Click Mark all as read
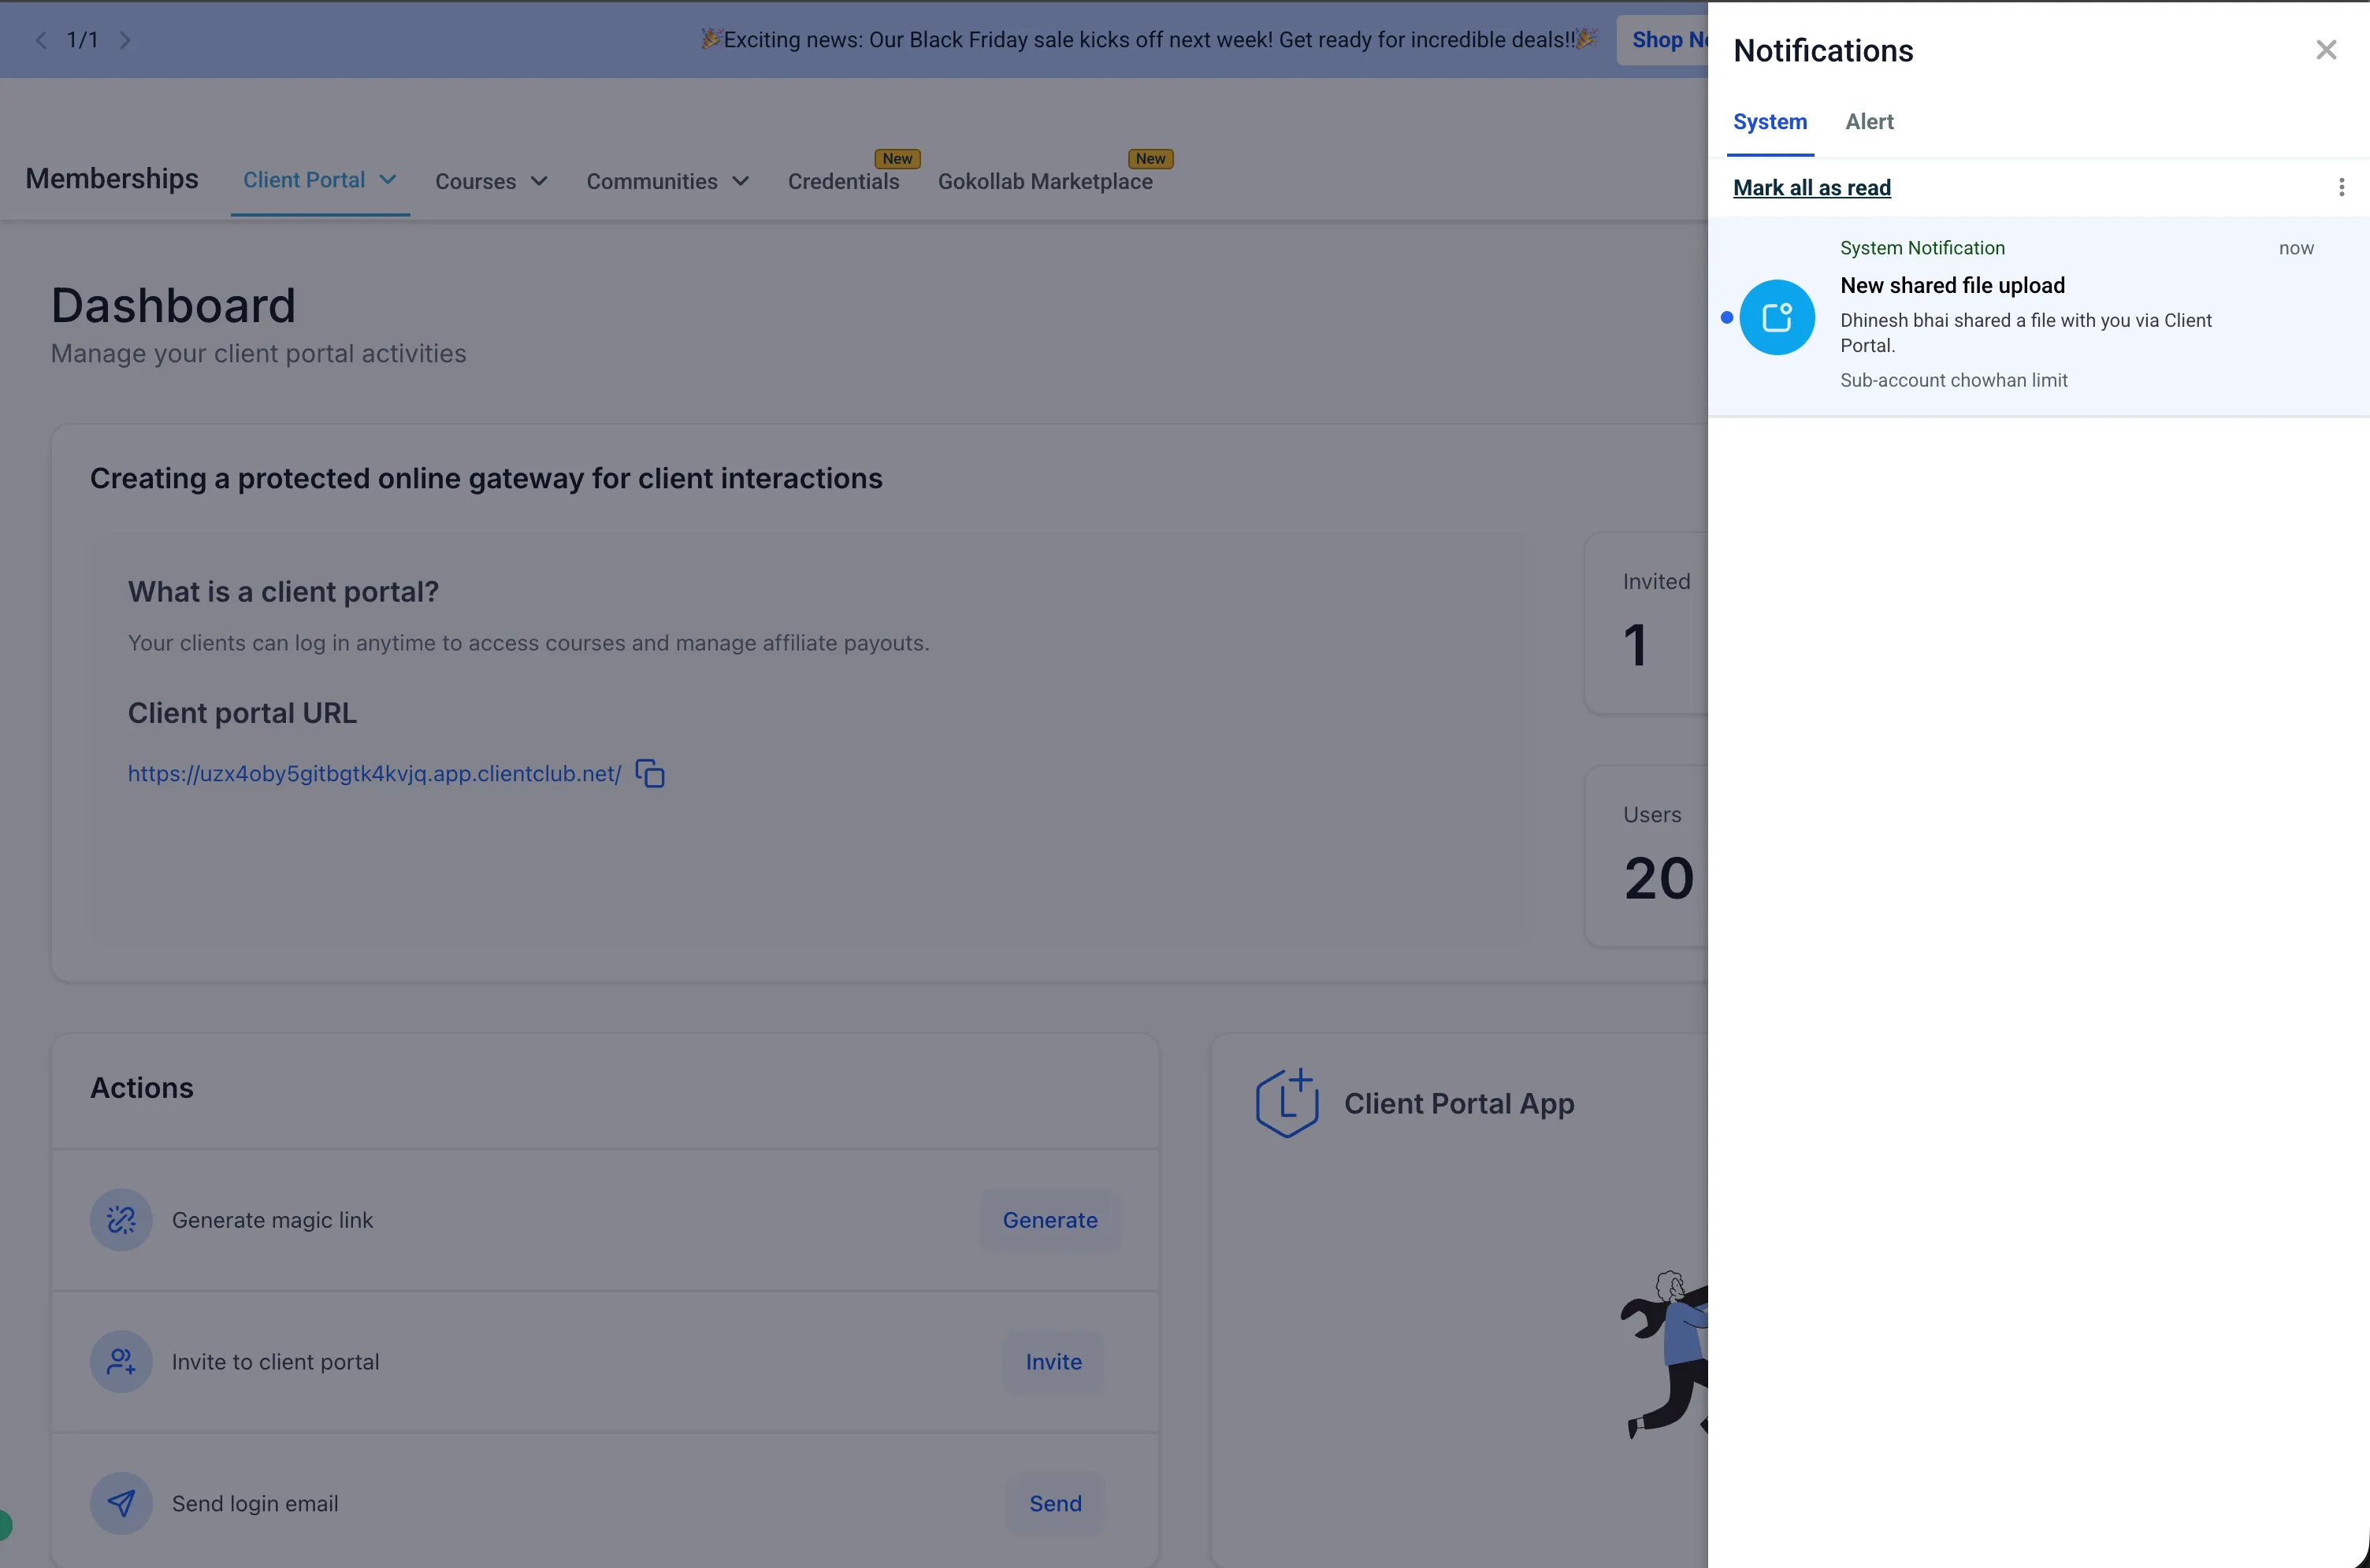The width and height of the screenshot is (2370, 1568). pos(1811,188)
